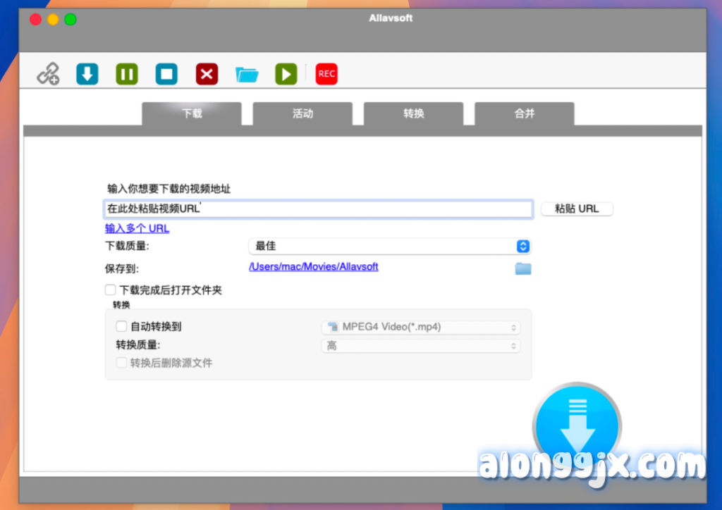Viewport: 722px width, 510px height.
Task: Switch to the 活动 tab
Action: 302,113
